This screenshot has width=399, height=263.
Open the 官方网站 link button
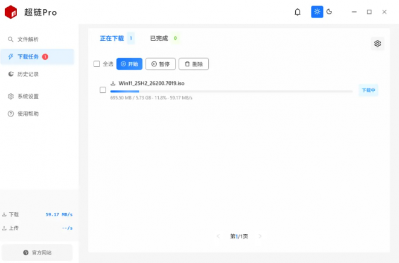point(37,252)
